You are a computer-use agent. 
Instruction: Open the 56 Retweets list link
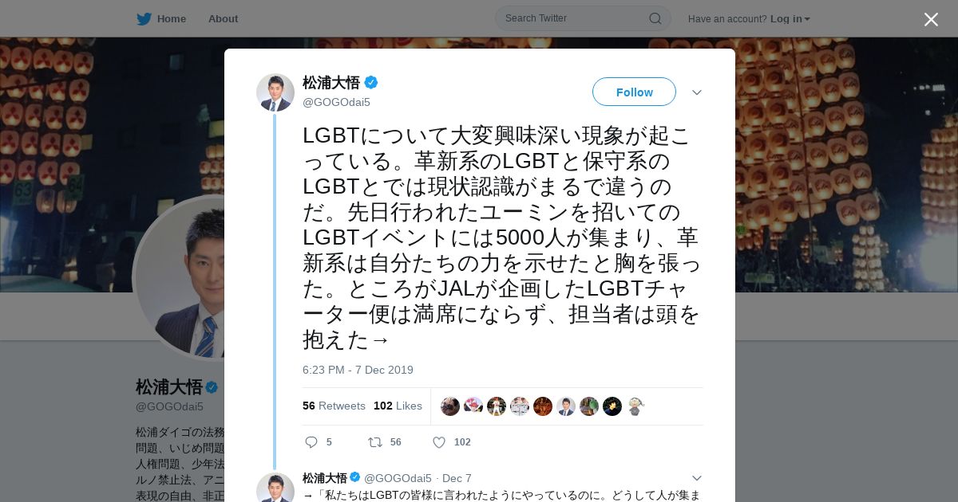coord(334,406)
